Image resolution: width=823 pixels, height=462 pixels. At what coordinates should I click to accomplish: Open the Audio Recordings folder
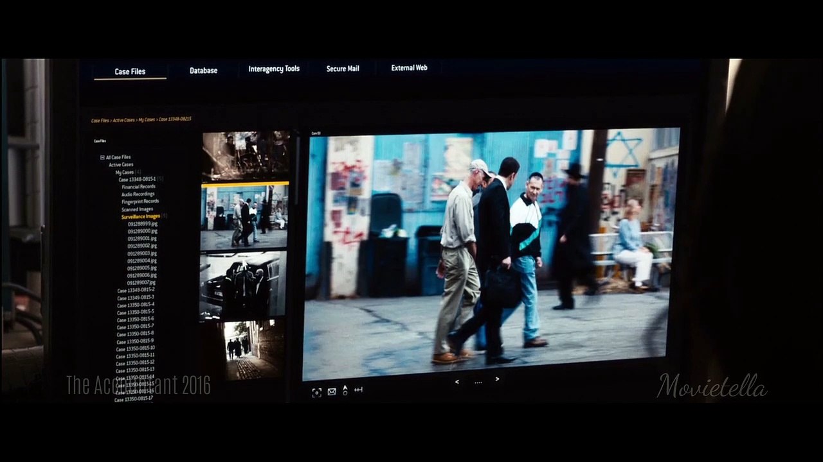pyautogui.click(x=138, y=194)
